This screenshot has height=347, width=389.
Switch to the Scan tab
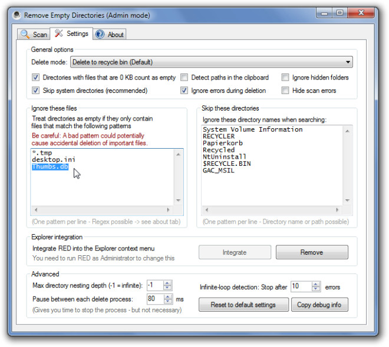click(33, 35)
